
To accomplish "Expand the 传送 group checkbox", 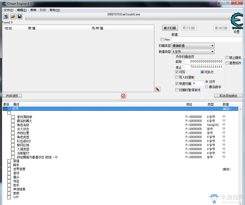I will (9, 181).
